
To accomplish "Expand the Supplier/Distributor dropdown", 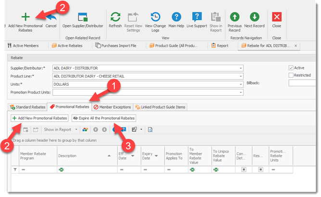I will coord(241,68).
